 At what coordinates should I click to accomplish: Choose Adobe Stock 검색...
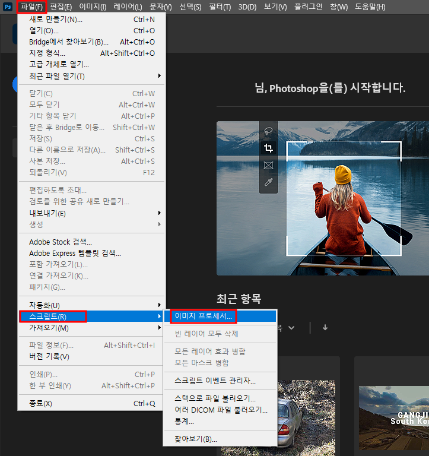91,242
